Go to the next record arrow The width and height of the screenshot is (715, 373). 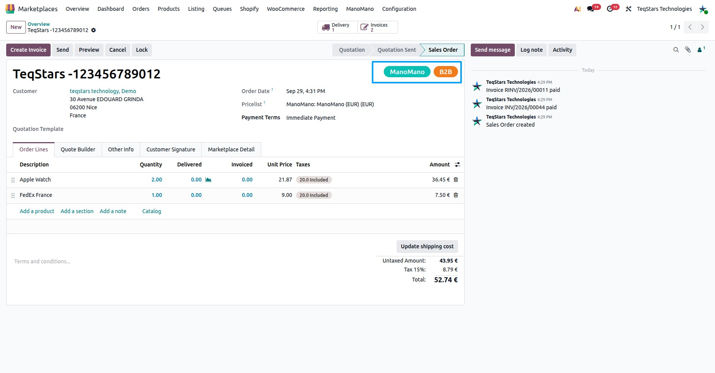(702, 27)
